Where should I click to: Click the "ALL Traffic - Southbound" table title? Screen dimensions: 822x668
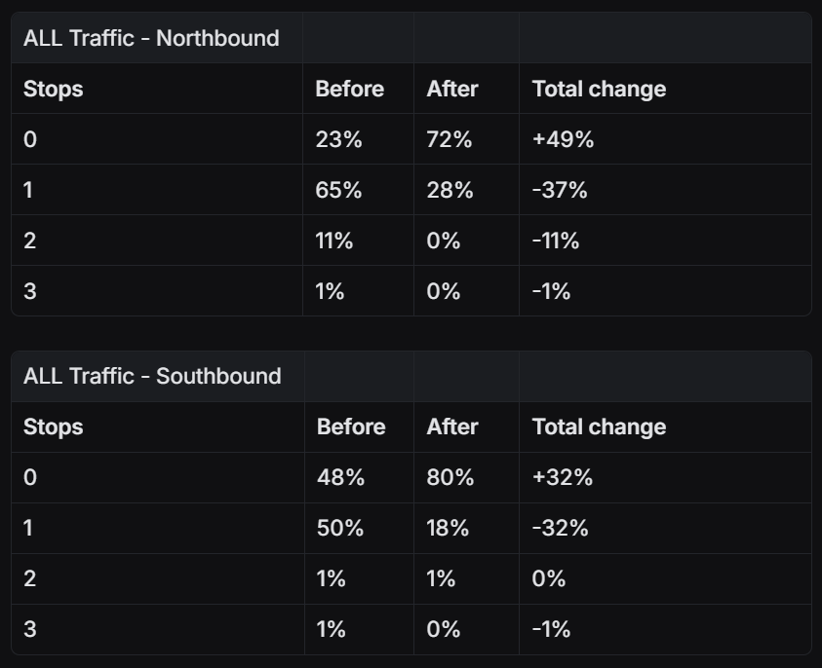tap(152, 376)
